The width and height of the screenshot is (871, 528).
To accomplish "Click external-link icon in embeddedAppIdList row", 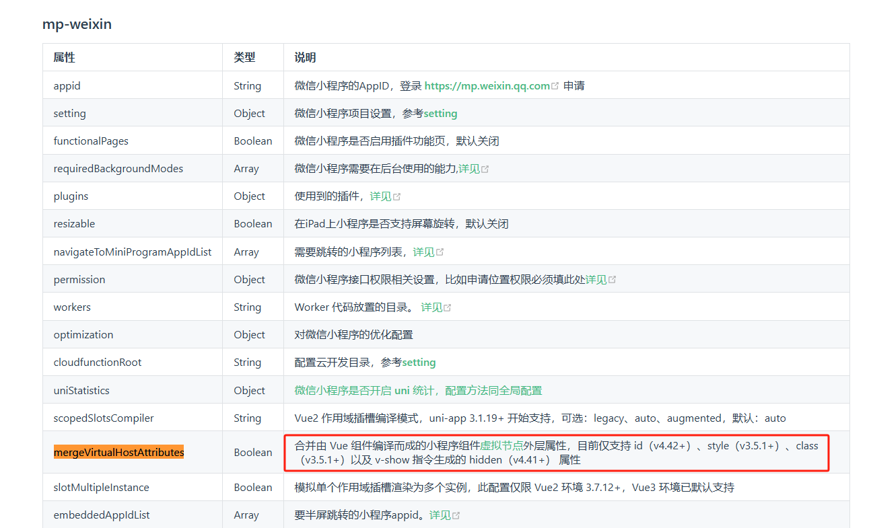I will click(456, 515).
